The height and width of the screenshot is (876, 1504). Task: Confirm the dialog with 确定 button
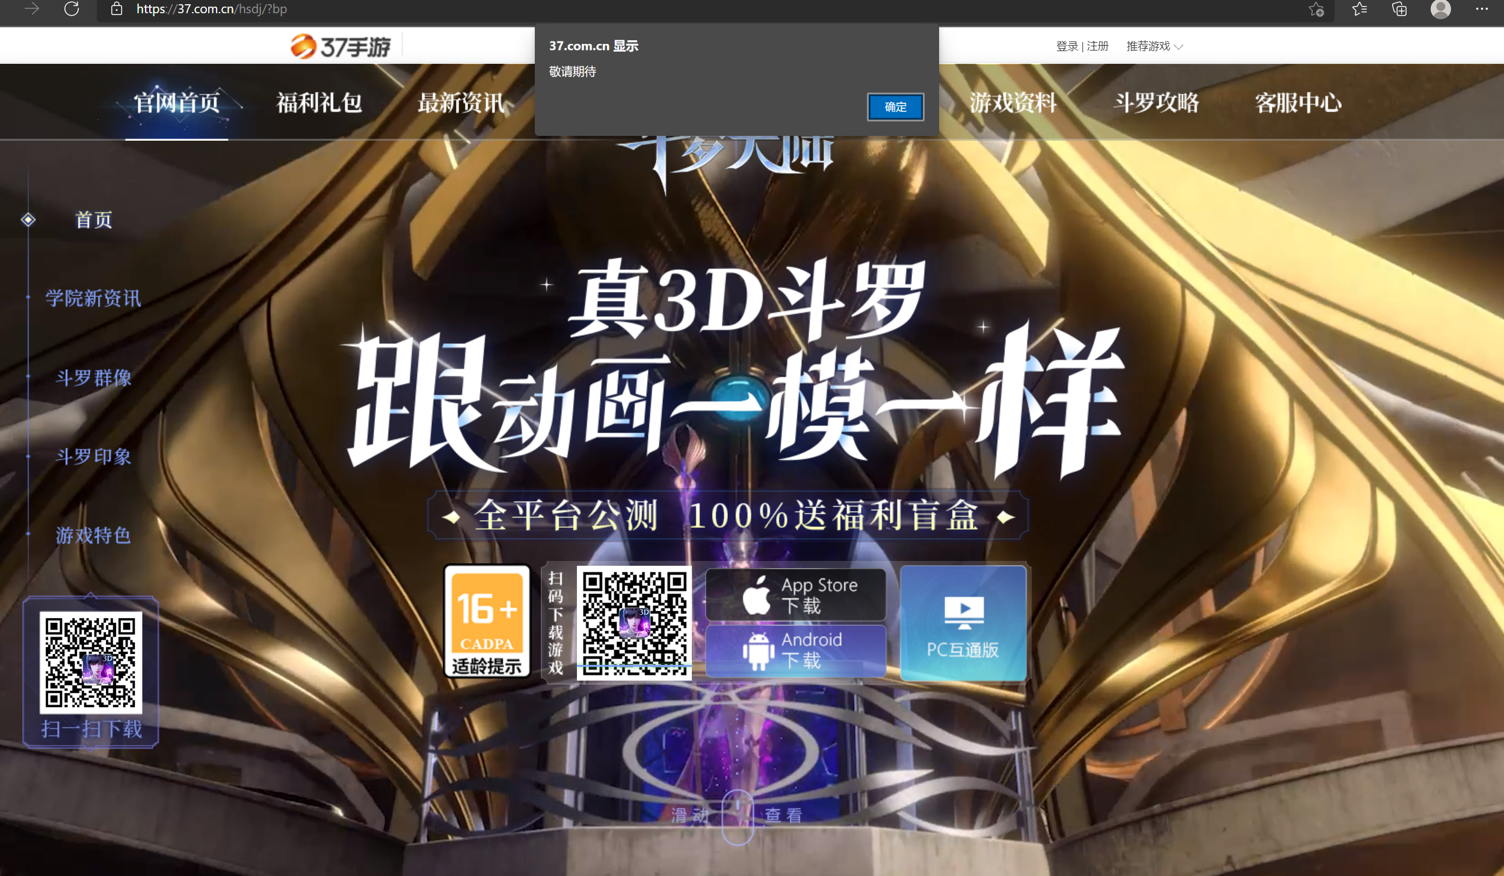coord(895,107)
